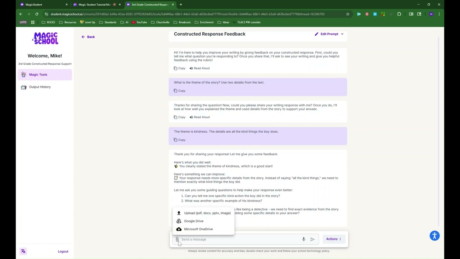This screenshot has height=259, width=460.
Task: Read Aloud the first greeting message
Action: pyautogui.click(x=199, y=68)
